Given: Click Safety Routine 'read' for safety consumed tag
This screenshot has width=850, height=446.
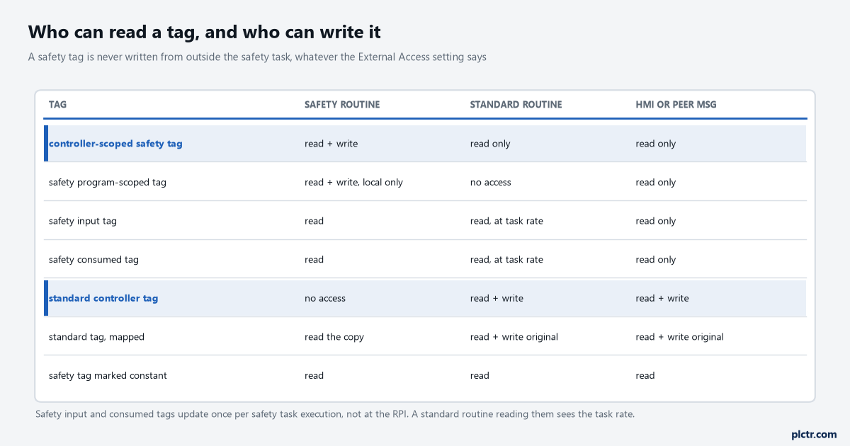Looking at the screenshot, I should 314,260.
